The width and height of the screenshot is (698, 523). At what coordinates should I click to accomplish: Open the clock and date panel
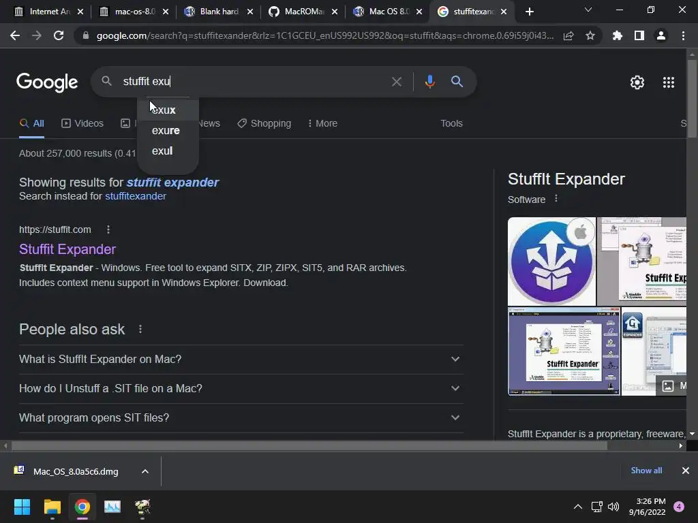click(647, 507)
